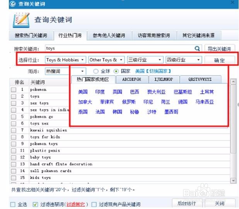The width and height of the screenshot is (239, 209).
Task: Choose country 土耳其
Action: (x=207, y=92)
